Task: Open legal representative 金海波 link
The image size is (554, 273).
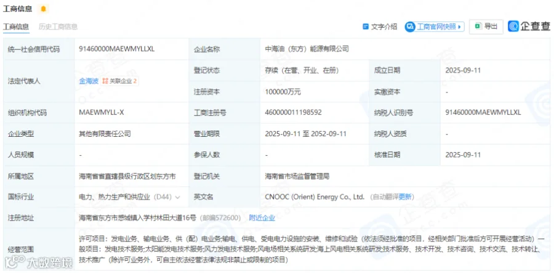Action: point(89,81)
